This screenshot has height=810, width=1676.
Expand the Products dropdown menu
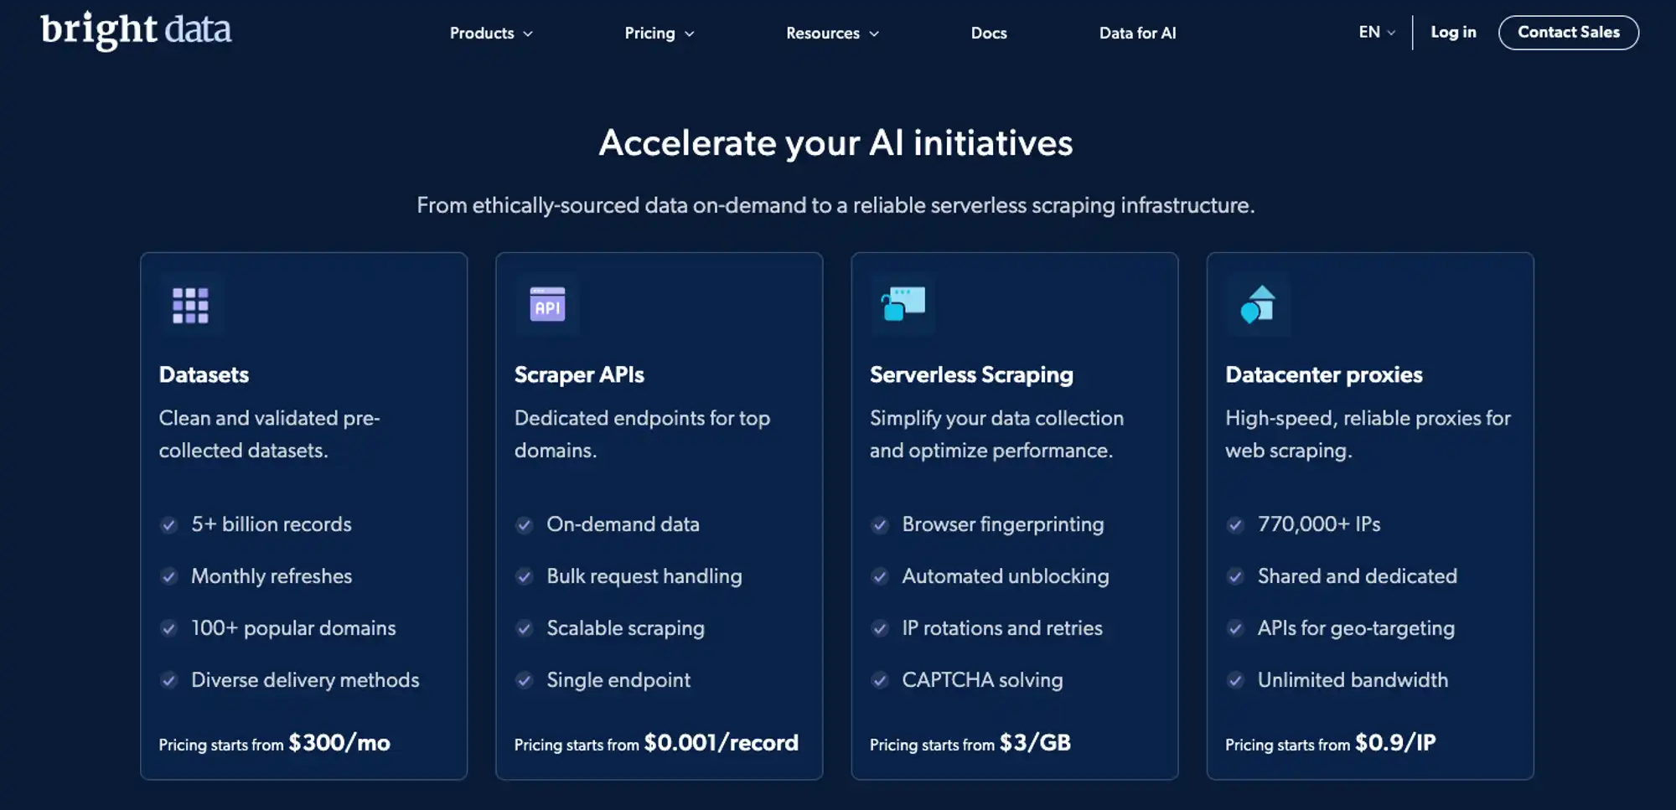[491, 34]
